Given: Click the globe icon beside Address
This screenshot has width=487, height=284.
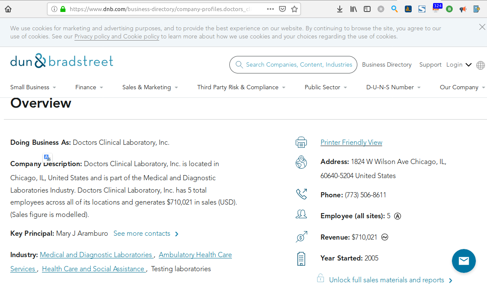Looking at the screenshot, I should [x=301, y=162].
